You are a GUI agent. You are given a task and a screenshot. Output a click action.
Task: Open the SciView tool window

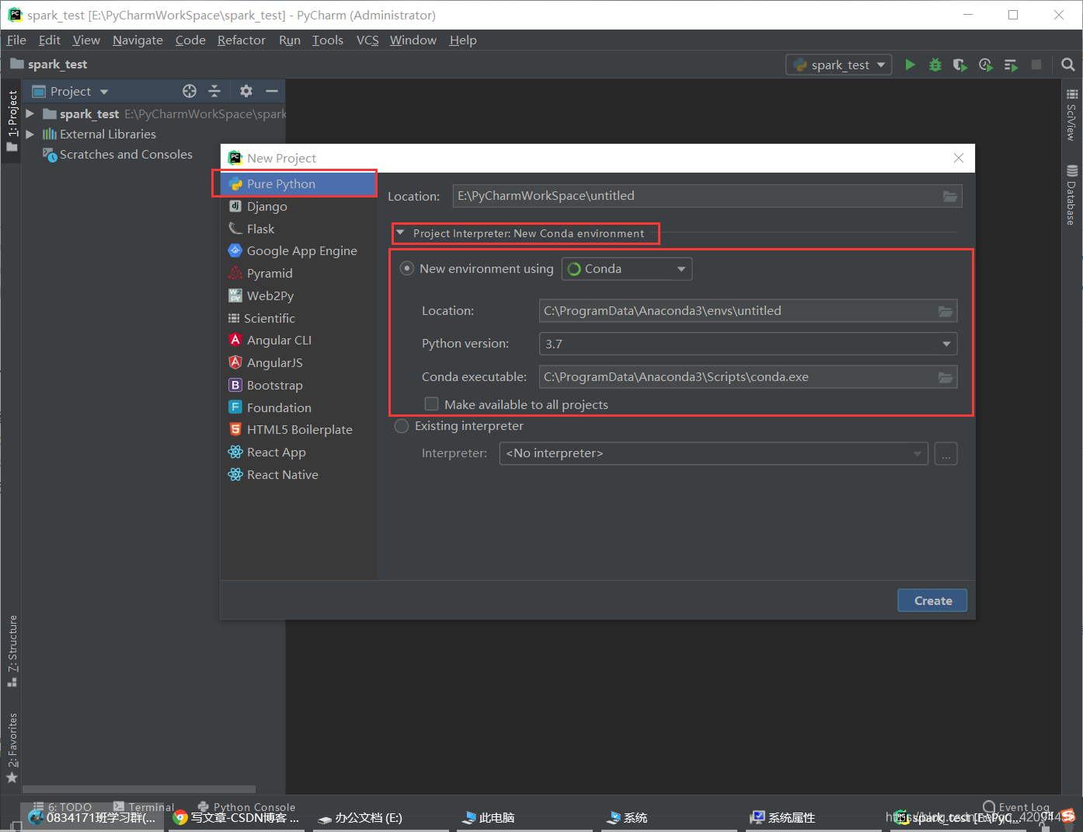coord(1072,114)
